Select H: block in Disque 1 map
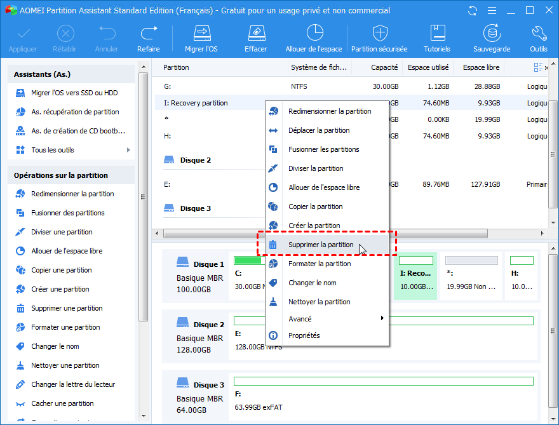The image size is (559, 425). [522, 276]
